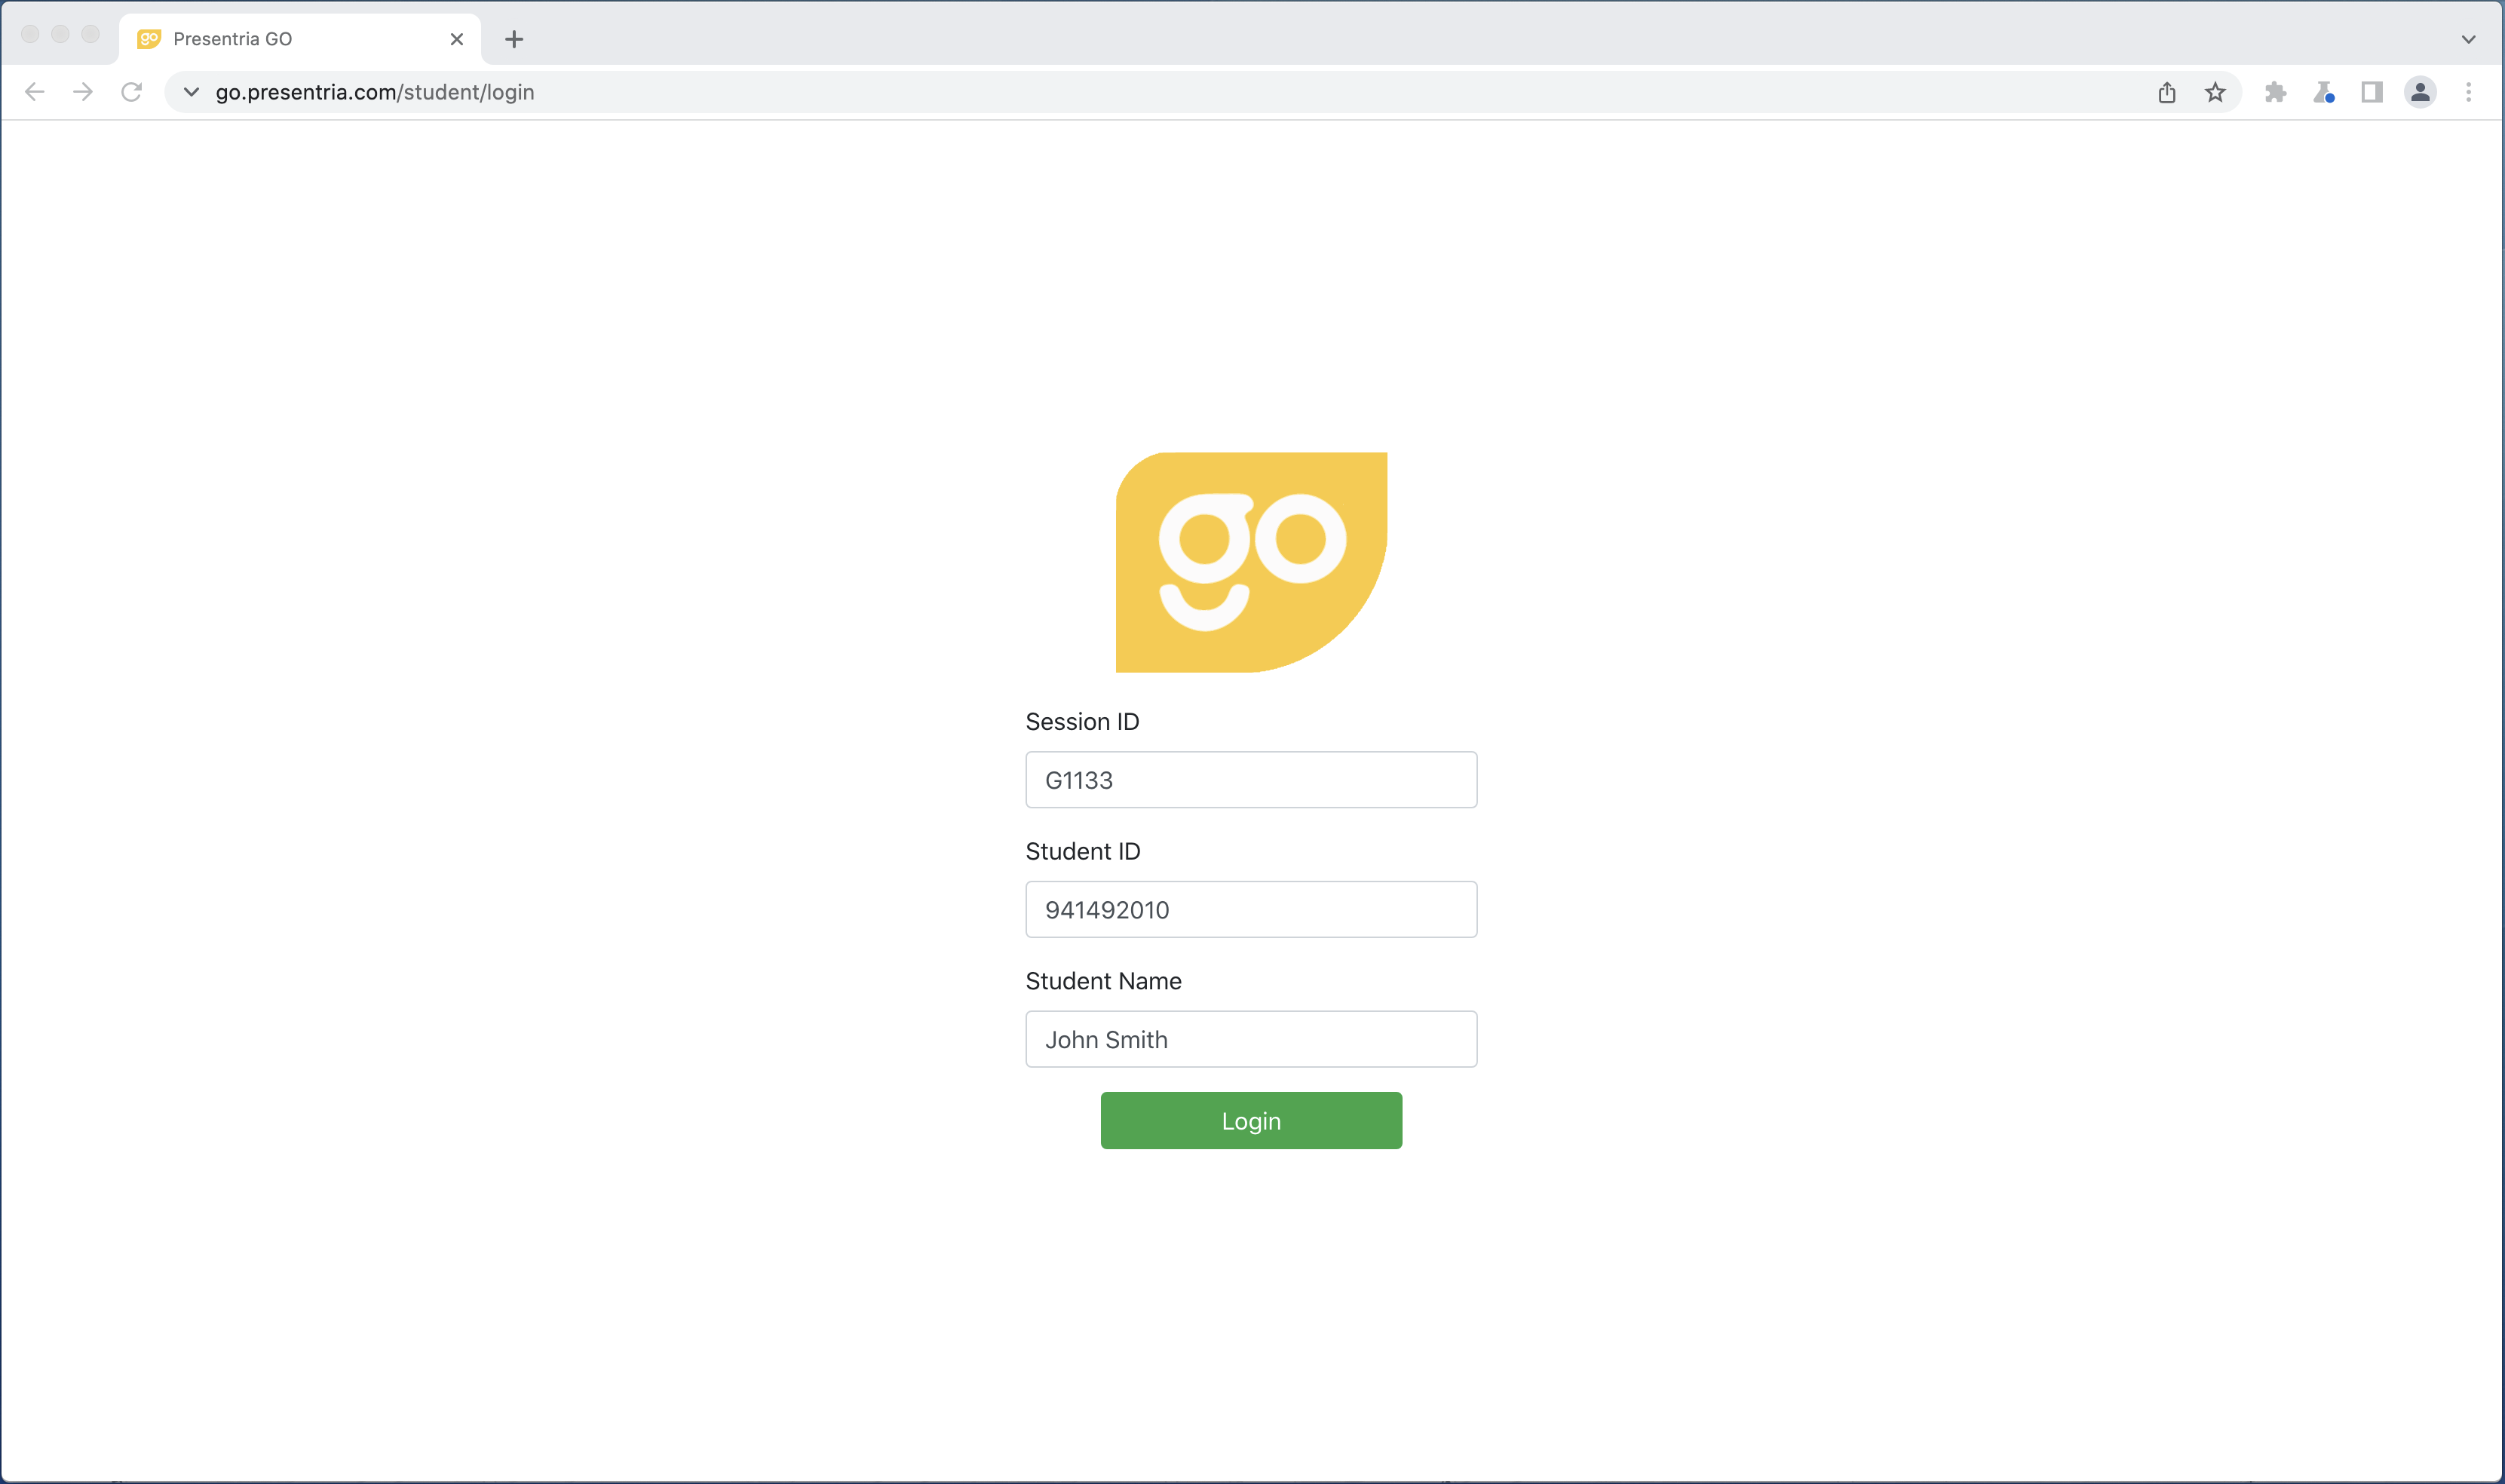Share this page icon
Screen dimensions: 2505x1484
(x=2167, y=92)
